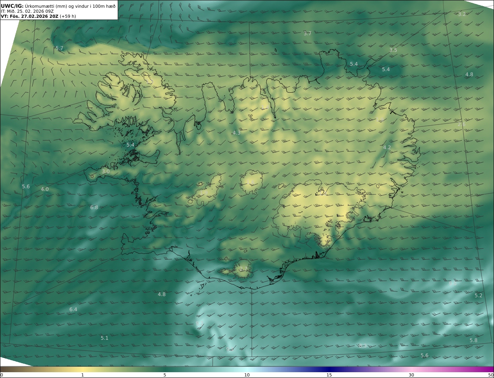
Task: Click the title text 'UWC/IG: Úrkomumætti (mm) og vindur'
Action: (x=45, y=6)
